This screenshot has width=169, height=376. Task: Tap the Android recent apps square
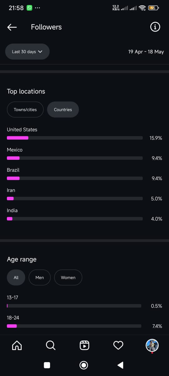point(47,365)
